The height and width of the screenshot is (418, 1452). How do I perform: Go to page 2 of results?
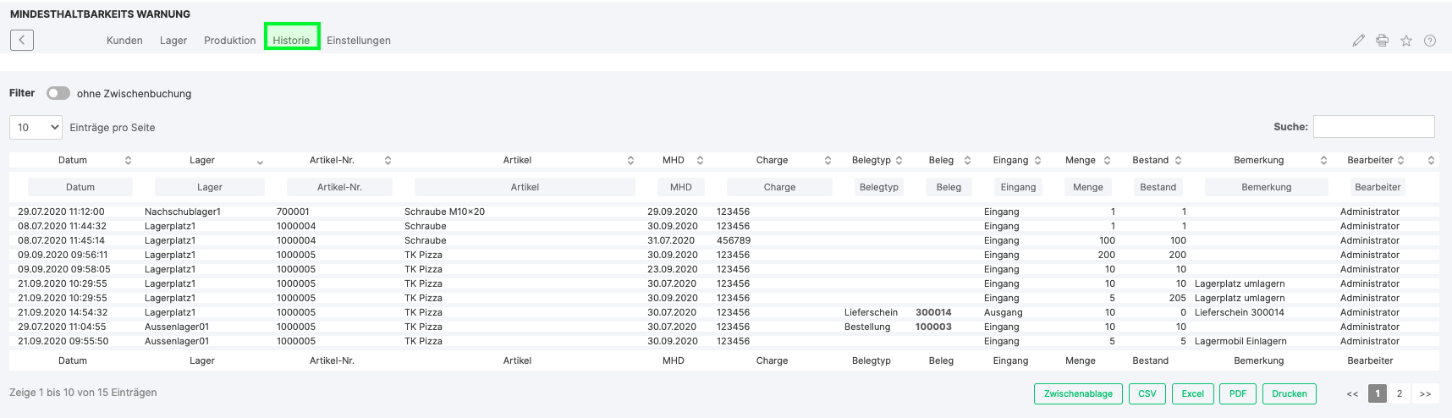point(1400,393)
